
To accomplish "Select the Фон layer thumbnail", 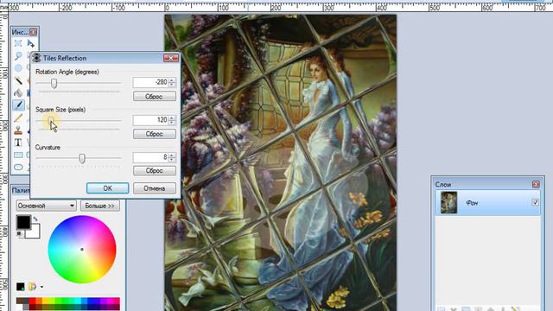I will (449, 203).
